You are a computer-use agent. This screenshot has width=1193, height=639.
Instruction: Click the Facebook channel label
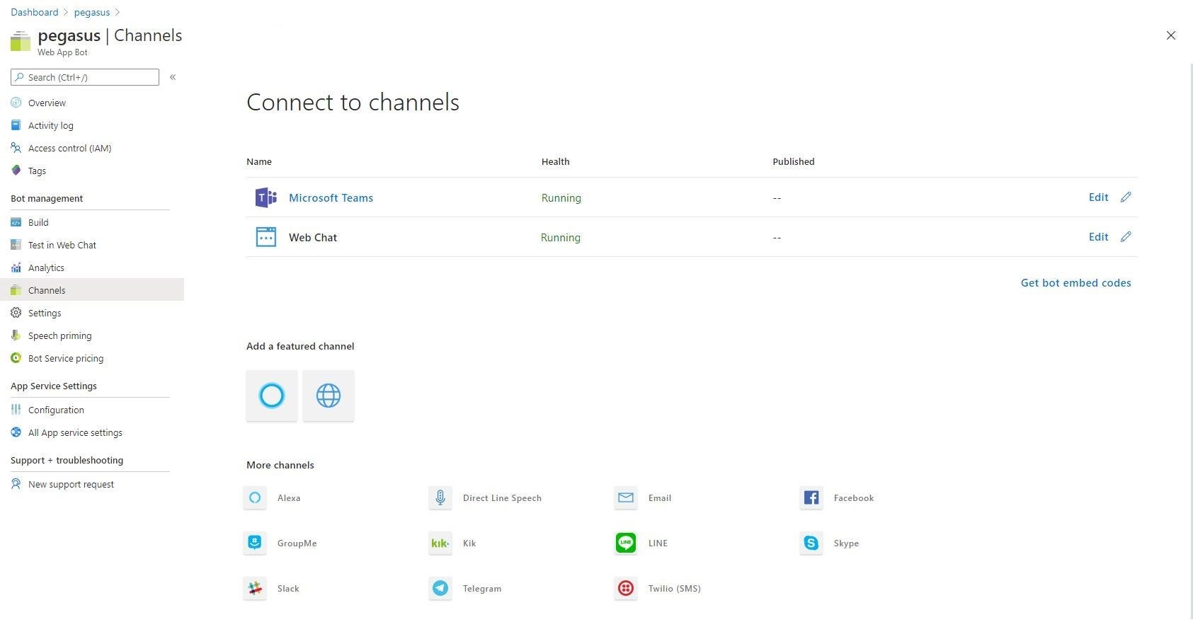pos(854,498)
